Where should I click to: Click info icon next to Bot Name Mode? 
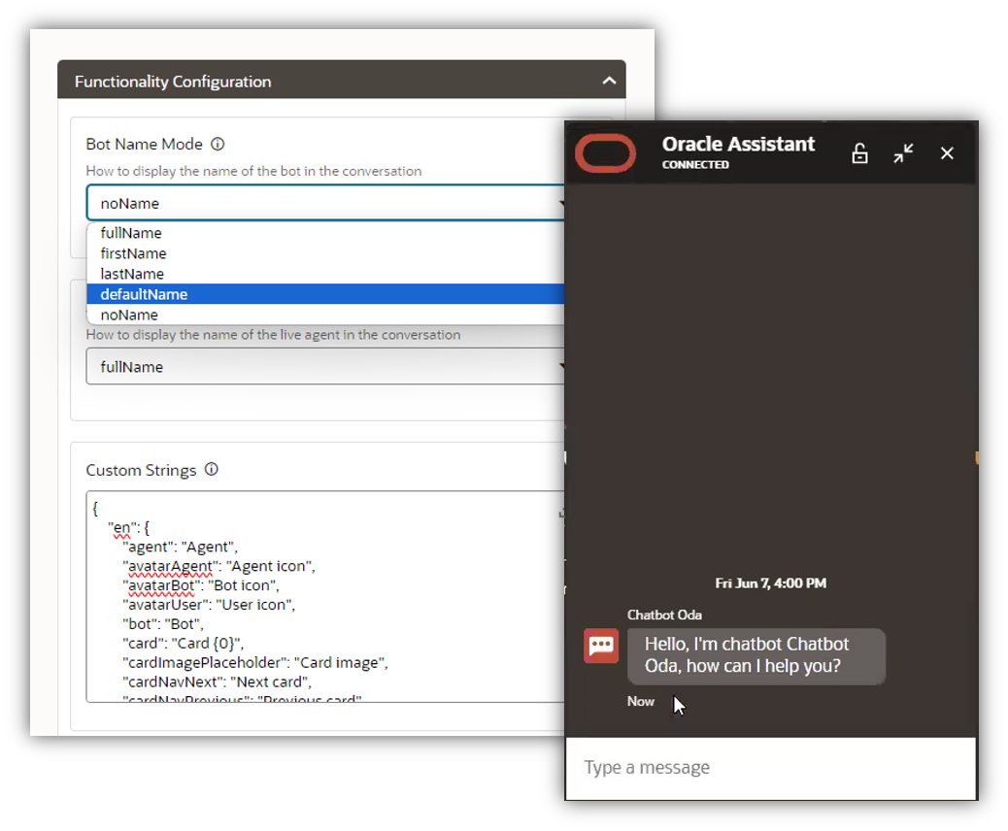tap(218, 144)
